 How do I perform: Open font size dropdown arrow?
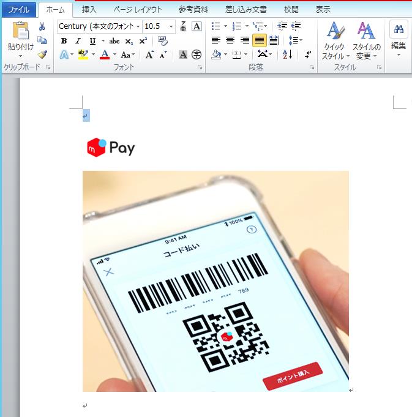pyautogui.click(x=171, y=26)
